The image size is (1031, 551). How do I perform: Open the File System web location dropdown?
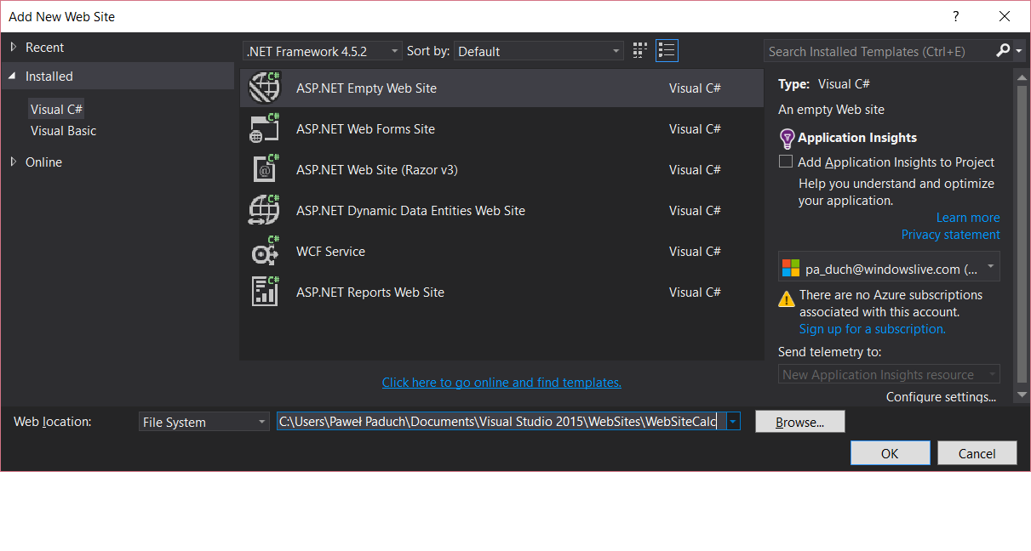(204, 422)
